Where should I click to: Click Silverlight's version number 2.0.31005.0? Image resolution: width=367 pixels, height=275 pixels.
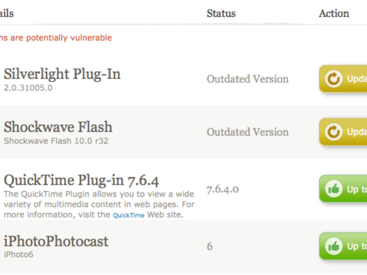tap(28, 88)
